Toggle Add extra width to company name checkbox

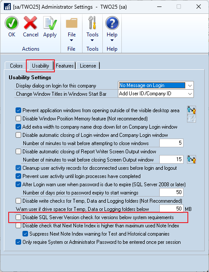18,127
